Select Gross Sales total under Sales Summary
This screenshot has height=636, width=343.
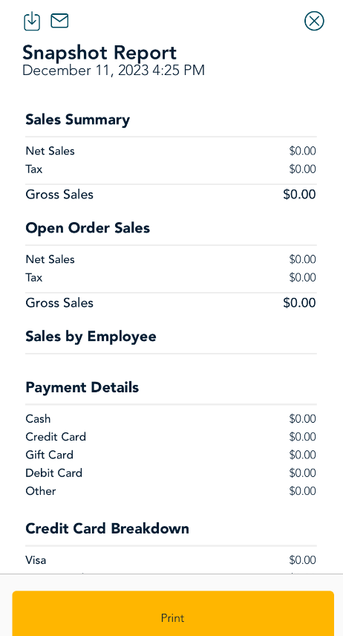click(x=171, y=194)
